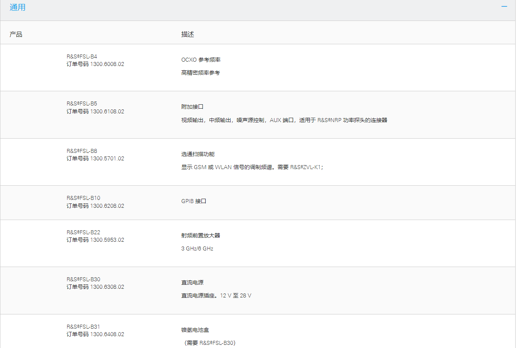Click the 直流电源 description title
The image size is (516, 348).
coord(192,282)
